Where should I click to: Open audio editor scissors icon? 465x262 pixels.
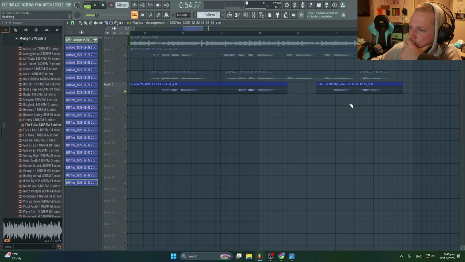[295, 5]
